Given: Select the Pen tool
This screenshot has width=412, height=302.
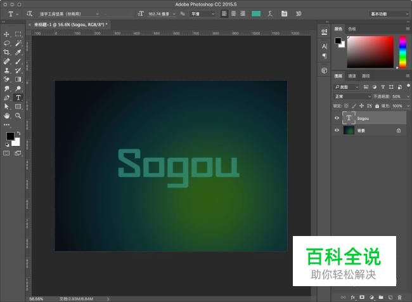Looking at the screenshot, I should click(x=6, y=98).
